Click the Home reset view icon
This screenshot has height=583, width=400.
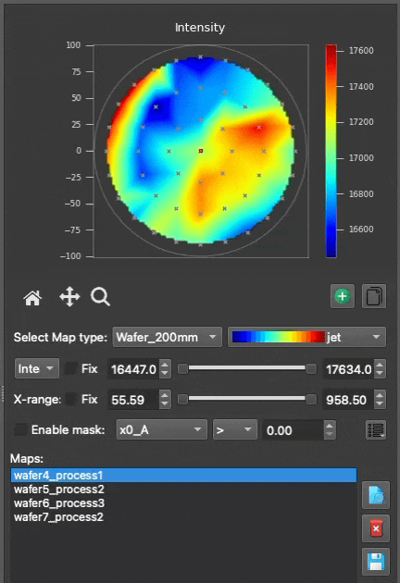[x=32, y=298]
